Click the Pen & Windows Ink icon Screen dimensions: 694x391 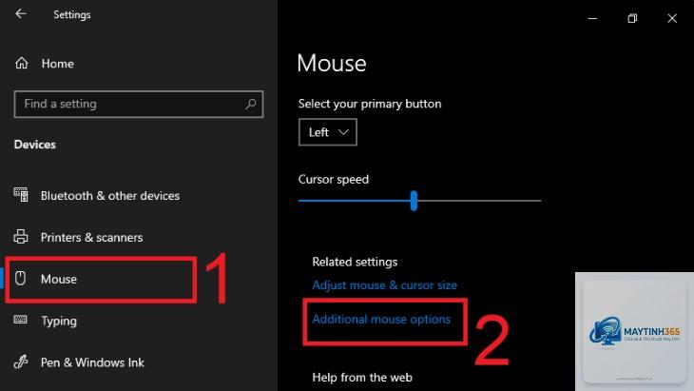20,362
